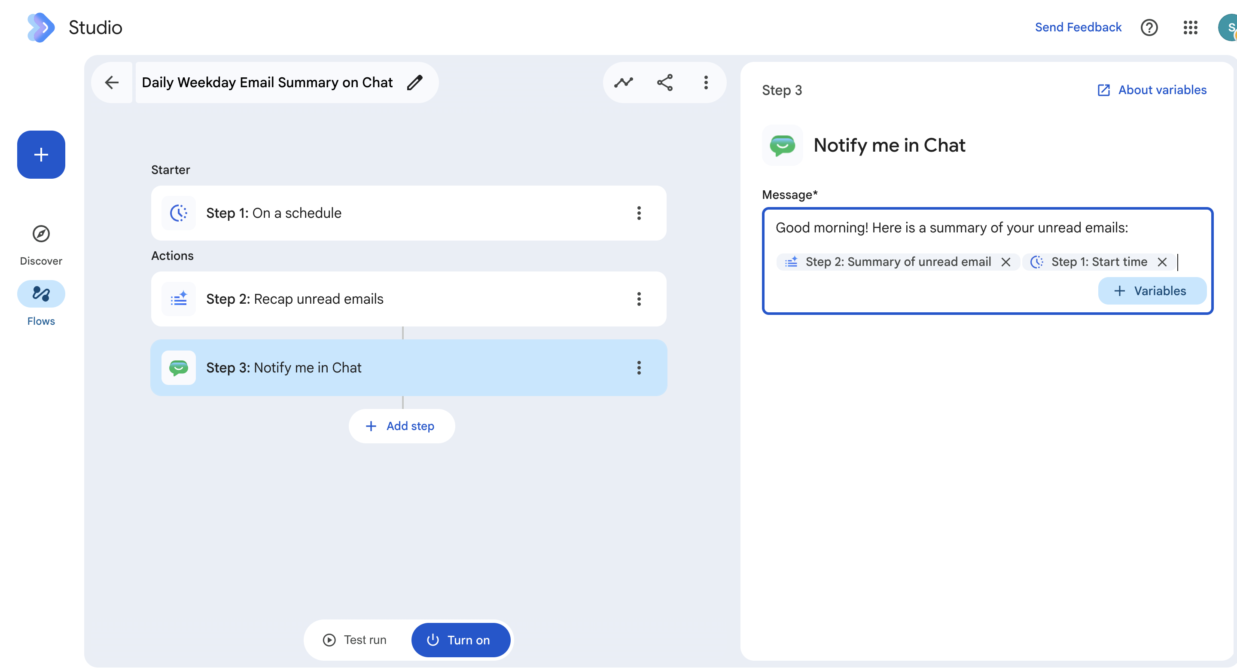Click the external-link icon beside About variables
The image size is (1237, 671).
[1103, 90]
